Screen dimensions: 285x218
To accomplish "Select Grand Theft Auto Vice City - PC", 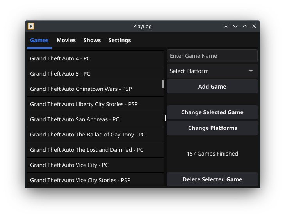I will 95,165.
